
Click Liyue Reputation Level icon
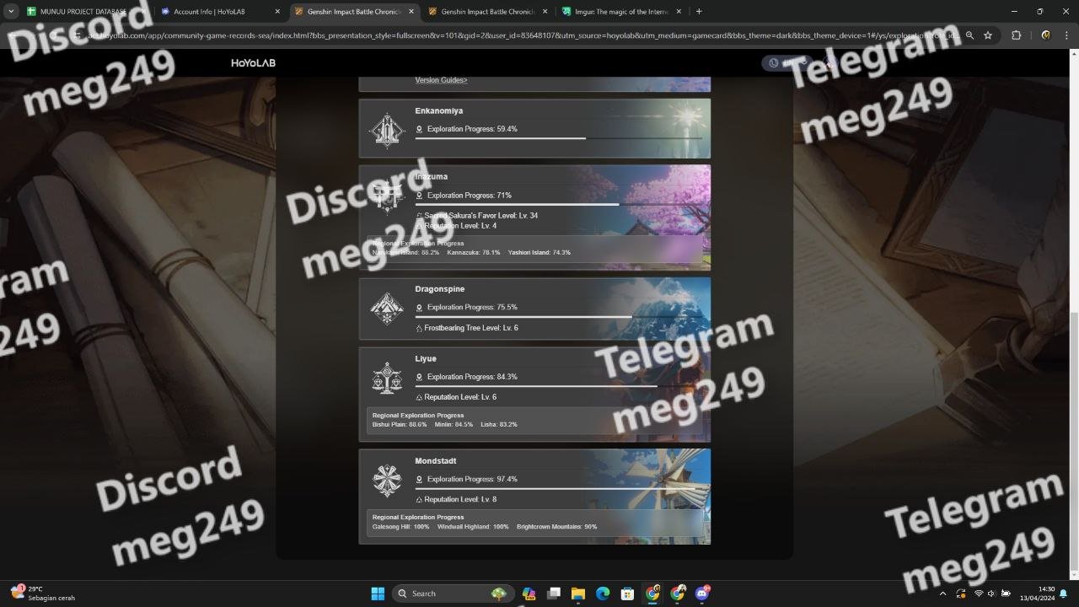tap(419, 397)
